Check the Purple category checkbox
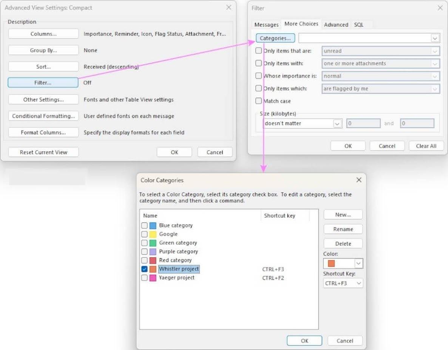The image size is (448, 350). coord(144,252)
